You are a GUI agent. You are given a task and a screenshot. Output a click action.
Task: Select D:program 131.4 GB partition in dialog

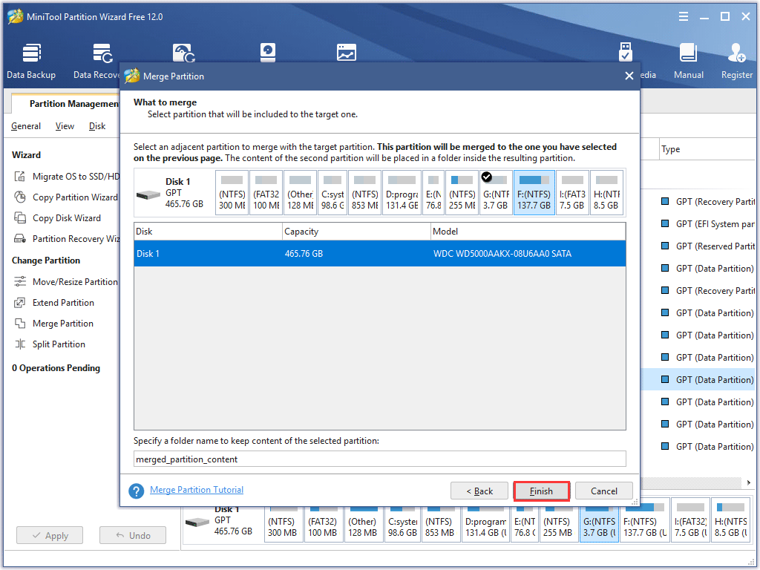click(x=402, y=192)
